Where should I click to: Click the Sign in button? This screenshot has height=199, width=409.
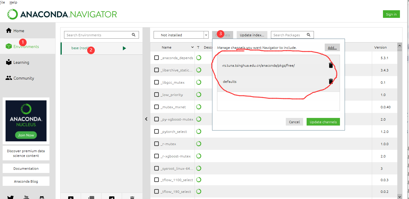[x=391, y=14]
